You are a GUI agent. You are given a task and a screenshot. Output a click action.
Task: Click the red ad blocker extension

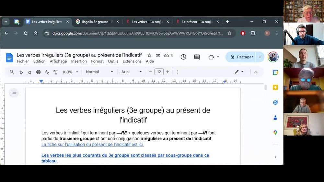[243, 33]
